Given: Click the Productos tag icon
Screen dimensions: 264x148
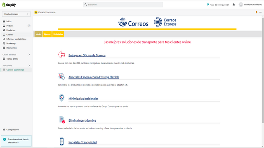Looking at the screenshot, I should pyautogui.click(x=4, y=30).
